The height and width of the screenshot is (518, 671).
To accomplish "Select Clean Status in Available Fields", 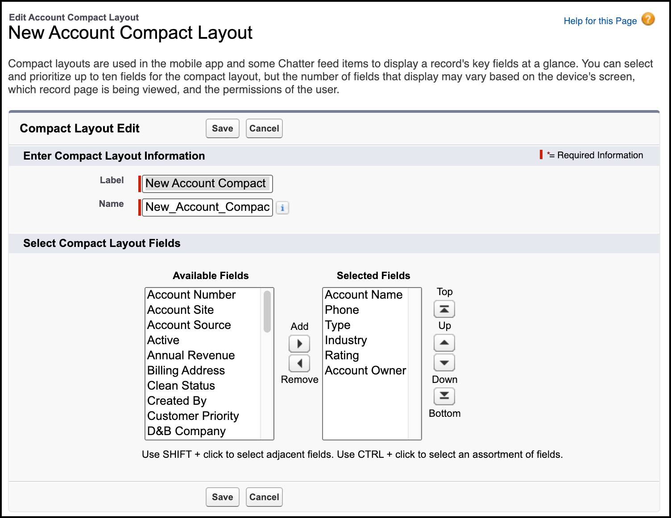I will tap(203, 386).
